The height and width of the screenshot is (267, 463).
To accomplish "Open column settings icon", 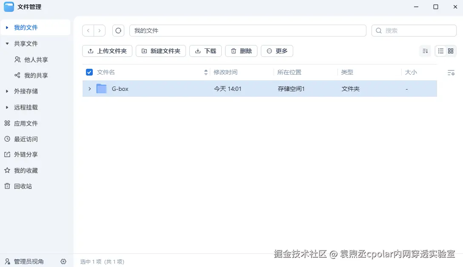I will 451,73.
